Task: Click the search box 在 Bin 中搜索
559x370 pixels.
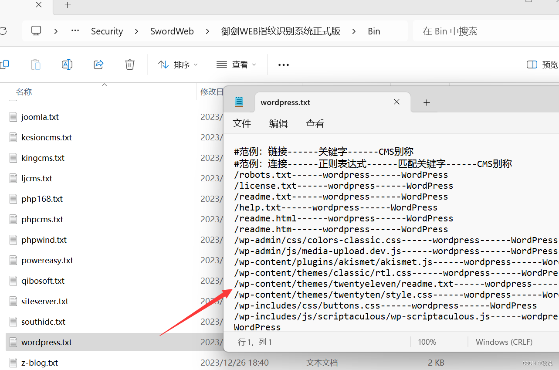Action: (x=486, y=31)
